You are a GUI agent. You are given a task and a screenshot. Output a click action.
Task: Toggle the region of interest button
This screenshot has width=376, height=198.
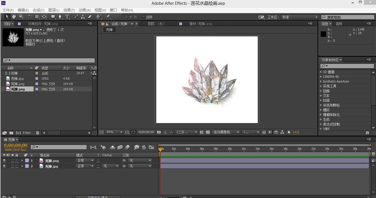tap(202, 132)
